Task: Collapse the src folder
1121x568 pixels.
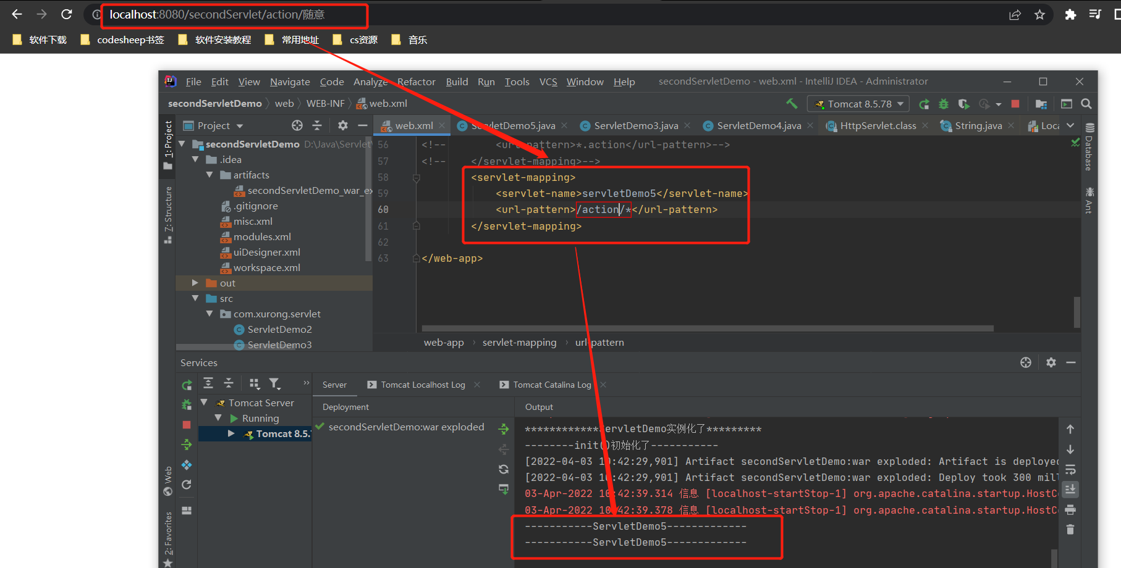Action: click(195, 298)
